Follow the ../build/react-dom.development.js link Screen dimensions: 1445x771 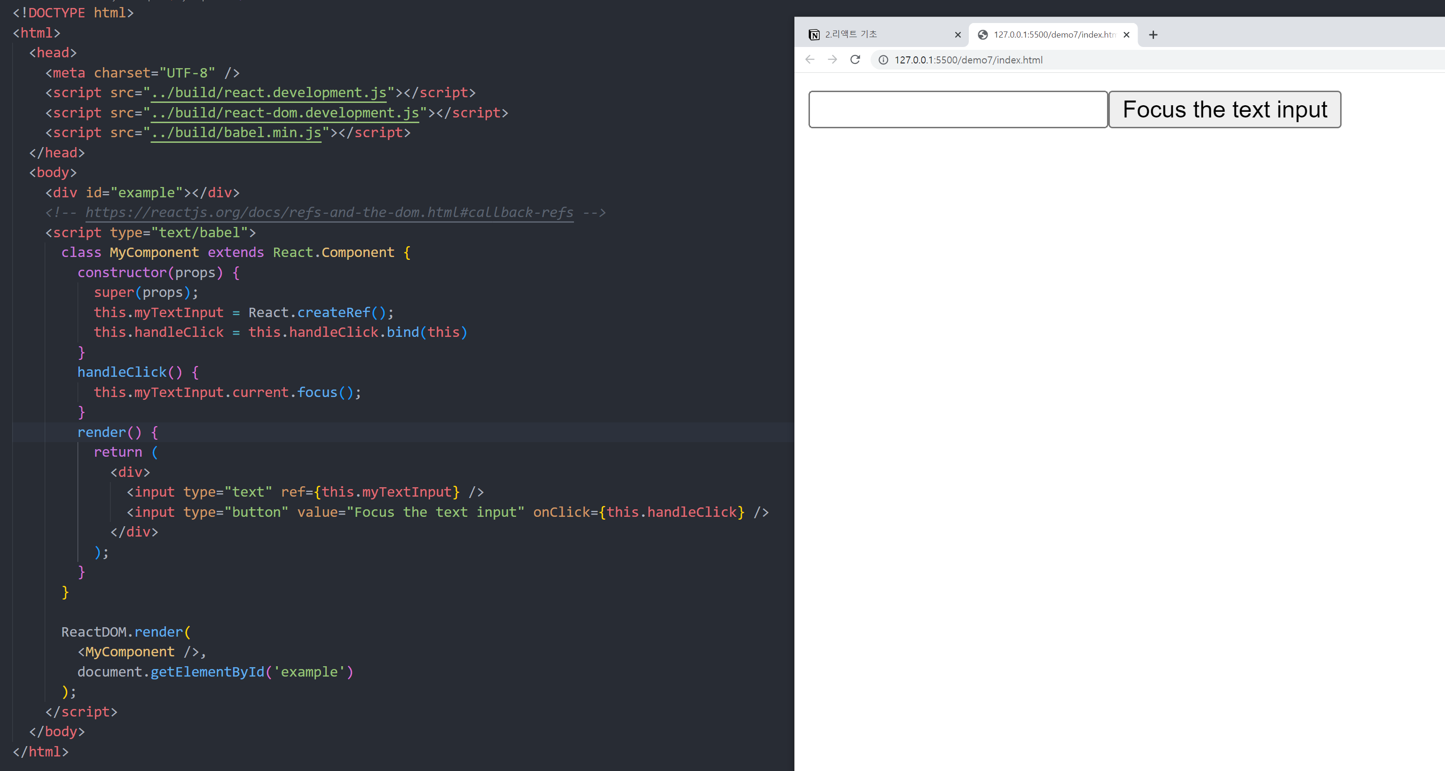click(x=285, y=113)
